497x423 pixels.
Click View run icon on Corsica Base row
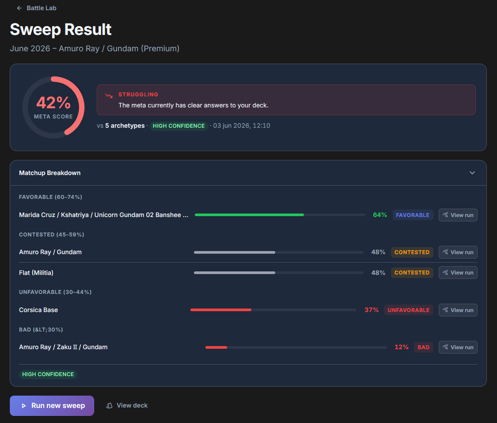[445, 310]
